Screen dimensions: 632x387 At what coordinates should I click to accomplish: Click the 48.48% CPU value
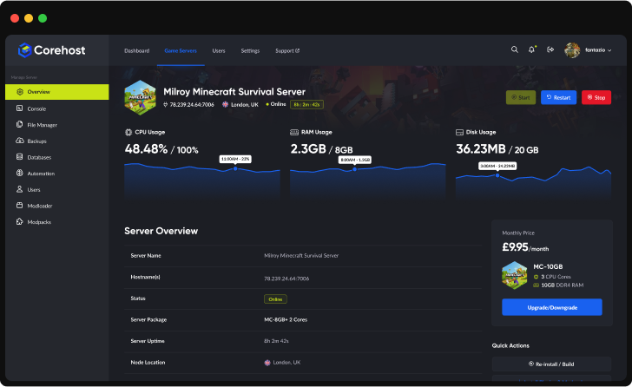(146, 149)
